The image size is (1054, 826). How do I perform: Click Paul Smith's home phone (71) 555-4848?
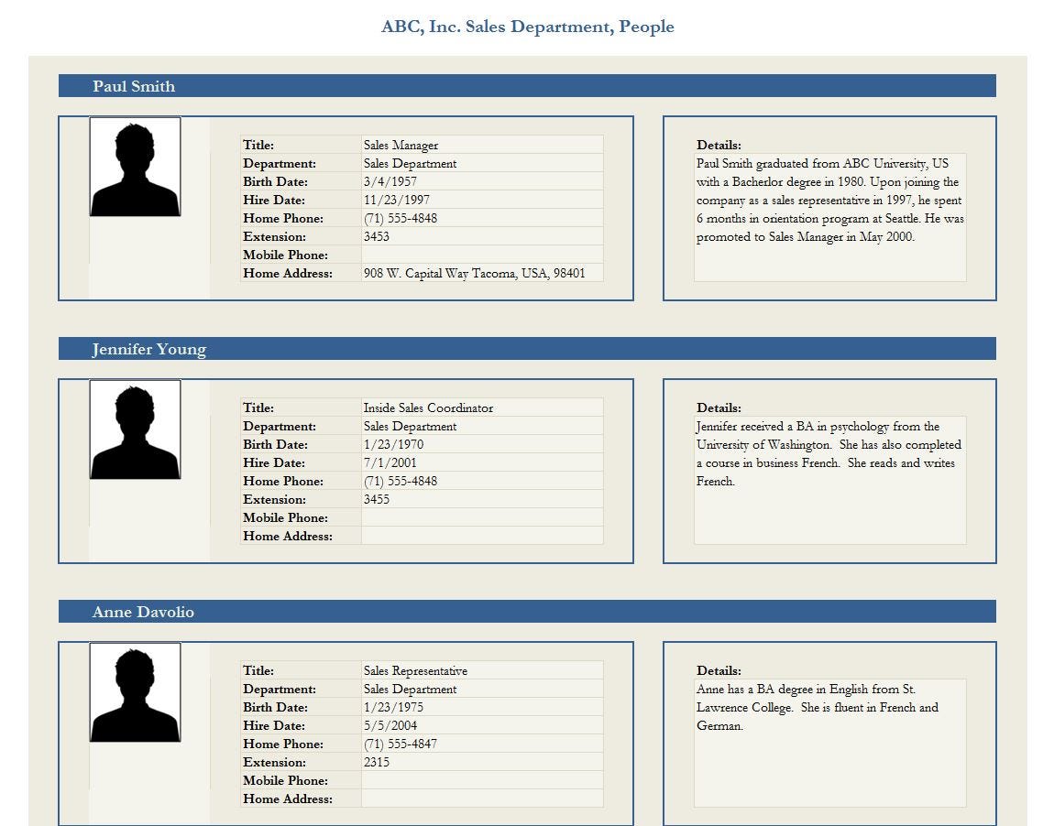[x=401, y=218]
